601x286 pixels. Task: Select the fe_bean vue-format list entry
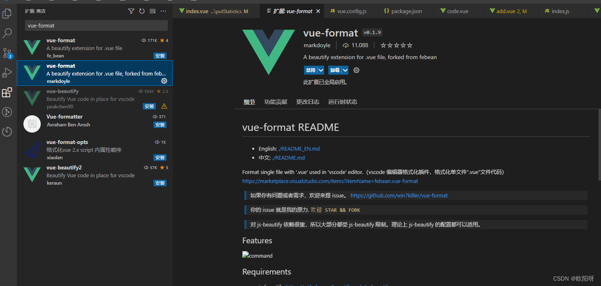95,48
